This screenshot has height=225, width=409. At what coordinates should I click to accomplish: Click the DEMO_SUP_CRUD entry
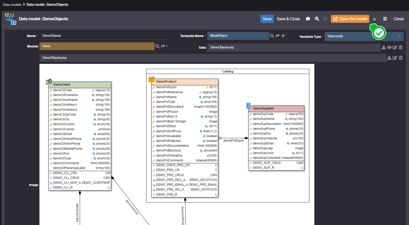click(276, 163)
